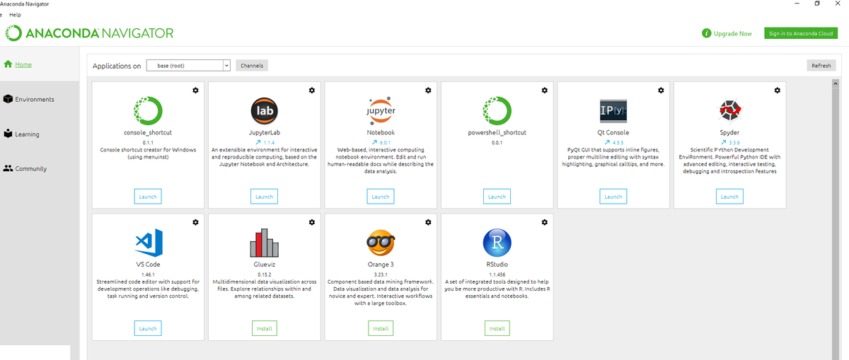Click the Jupyter Notebook logo

(x=381, y=110)
